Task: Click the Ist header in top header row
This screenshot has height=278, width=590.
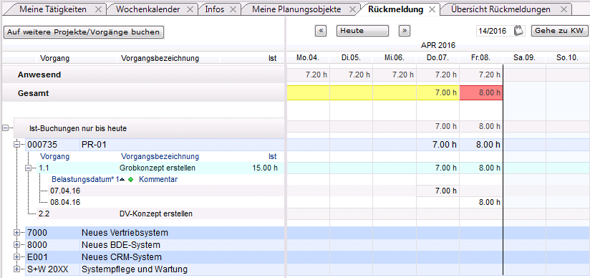Action: (273, 59)
